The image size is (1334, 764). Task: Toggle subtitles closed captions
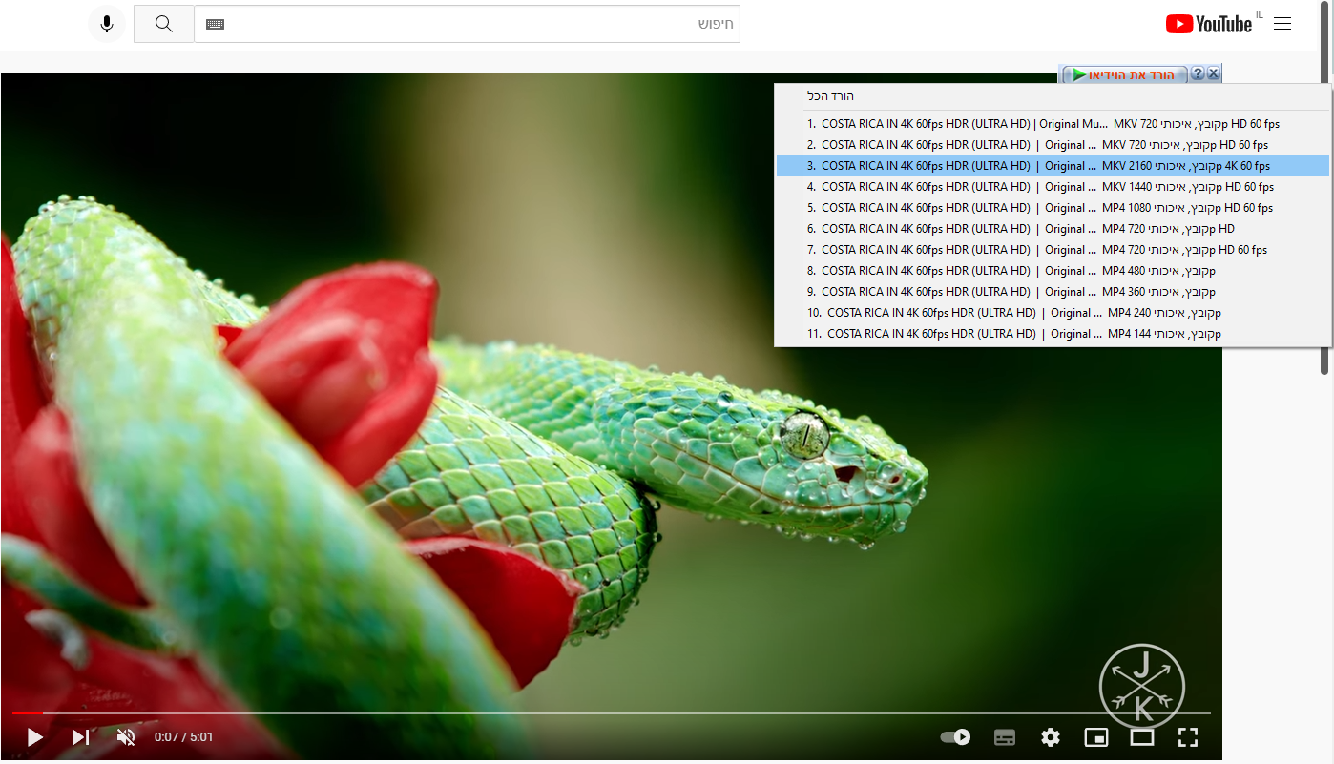click(1004, 737)
